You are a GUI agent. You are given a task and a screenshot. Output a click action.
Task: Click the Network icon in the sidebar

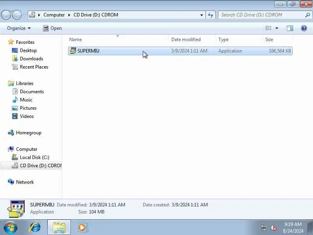click(x=11, y=182)
